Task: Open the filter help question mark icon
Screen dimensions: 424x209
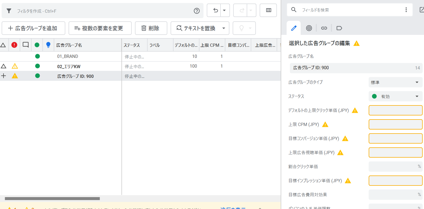Action: [197, 11]
